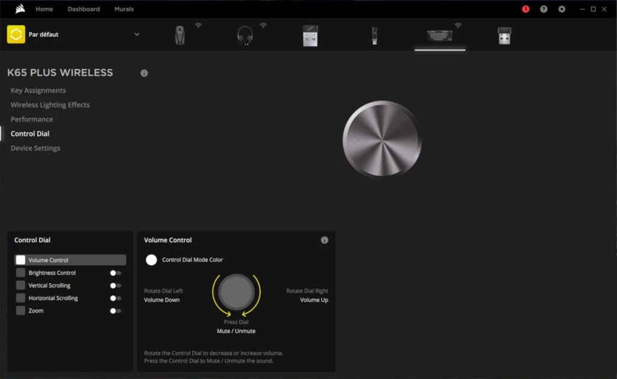Go to the Murals tab

(124, 9)
